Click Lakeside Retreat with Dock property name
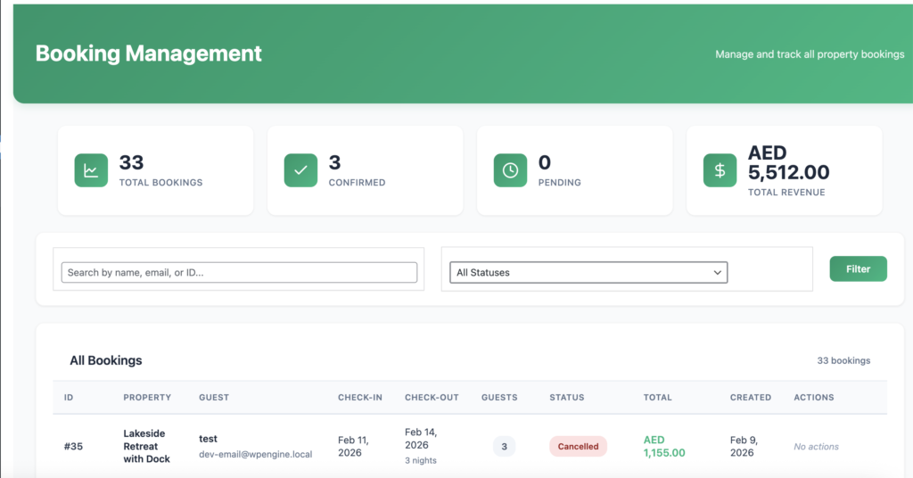The height and width of the screenshot is (478, 913). pos(146,447)
